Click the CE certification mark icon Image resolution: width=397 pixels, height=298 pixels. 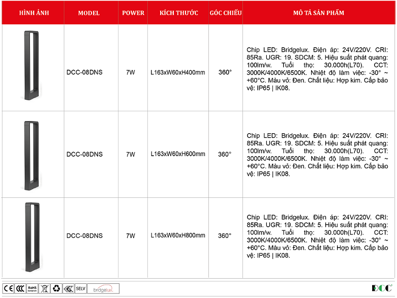coord(9,288)
